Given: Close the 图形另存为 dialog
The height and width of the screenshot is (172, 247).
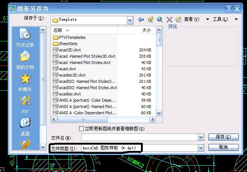Looking at the screenshot, I should 237,9.
